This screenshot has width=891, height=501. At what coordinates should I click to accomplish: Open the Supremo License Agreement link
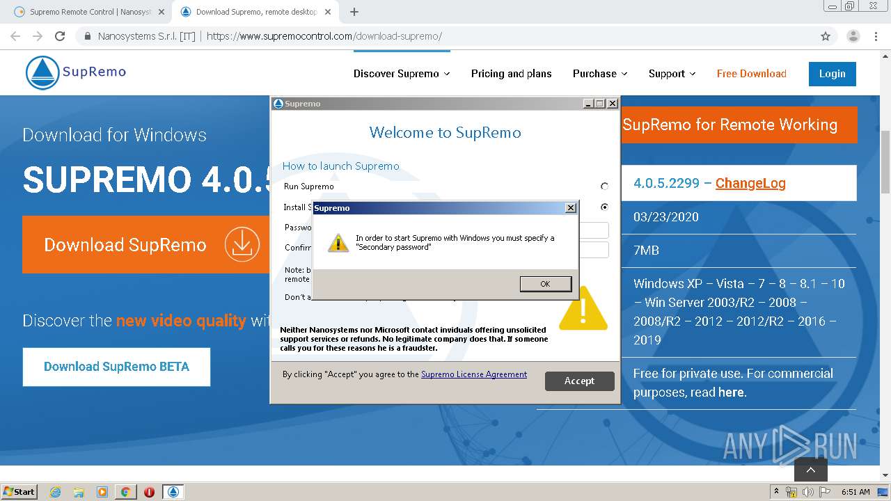(474, 374)
